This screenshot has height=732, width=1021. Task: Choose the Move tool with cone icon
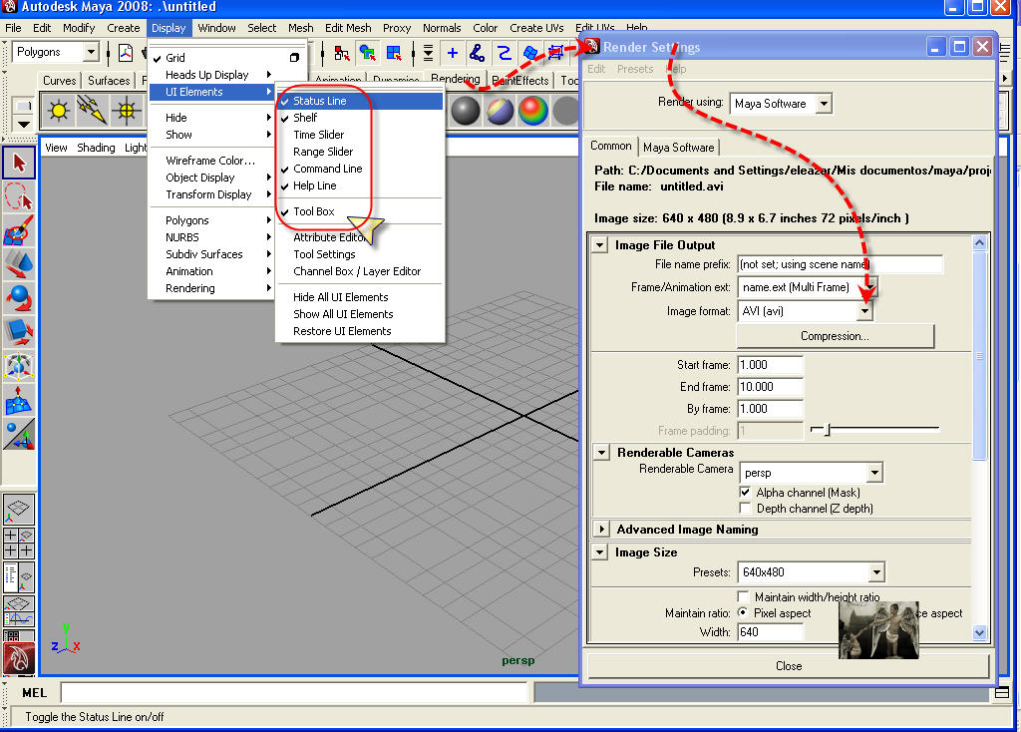point(19,263)
